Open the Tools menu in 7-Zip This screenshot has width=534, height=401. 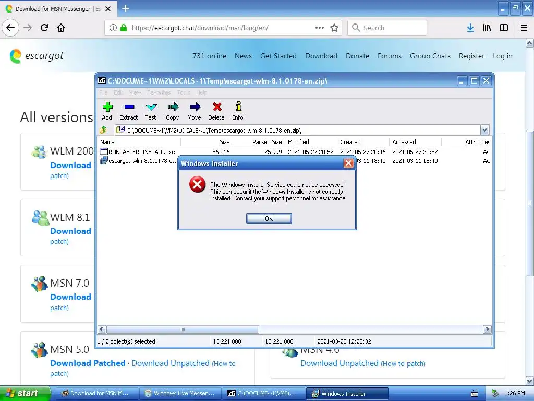(x=184, y=92)
